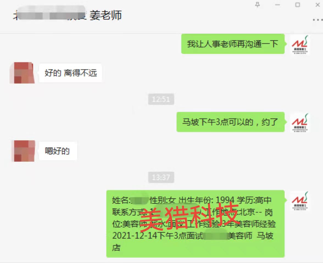The image size is (323, 263).
Task: Open contact avatar beside 嗯好的
Action: click(x=23, y=151)
